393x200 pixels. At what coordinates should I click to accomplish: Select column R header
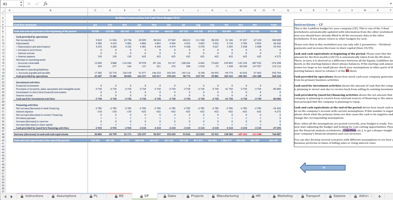point(300,10)
